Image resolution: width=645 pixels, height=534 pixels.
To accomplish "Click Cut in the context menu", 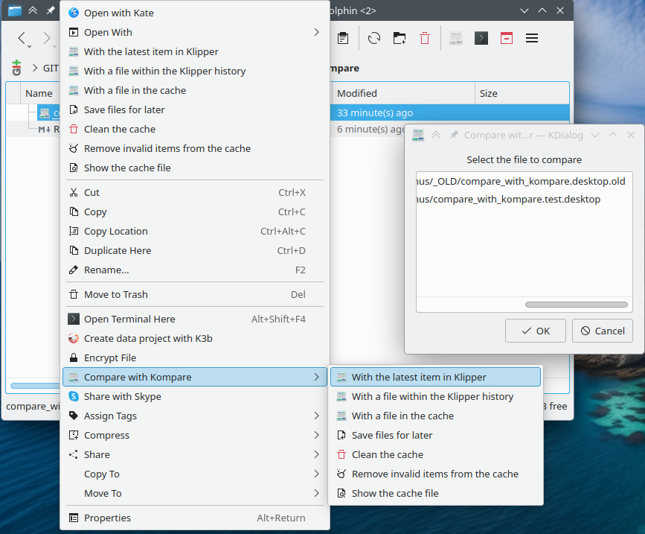I will click(195, 193).
